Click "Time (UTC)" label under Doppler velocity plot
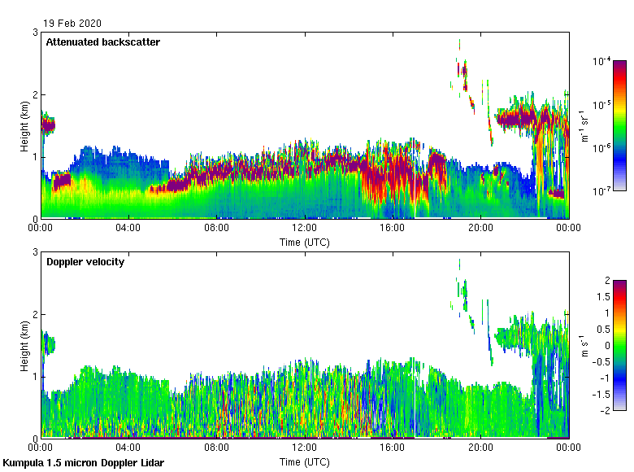Screen dimensions: 634x472 [305, 462]
